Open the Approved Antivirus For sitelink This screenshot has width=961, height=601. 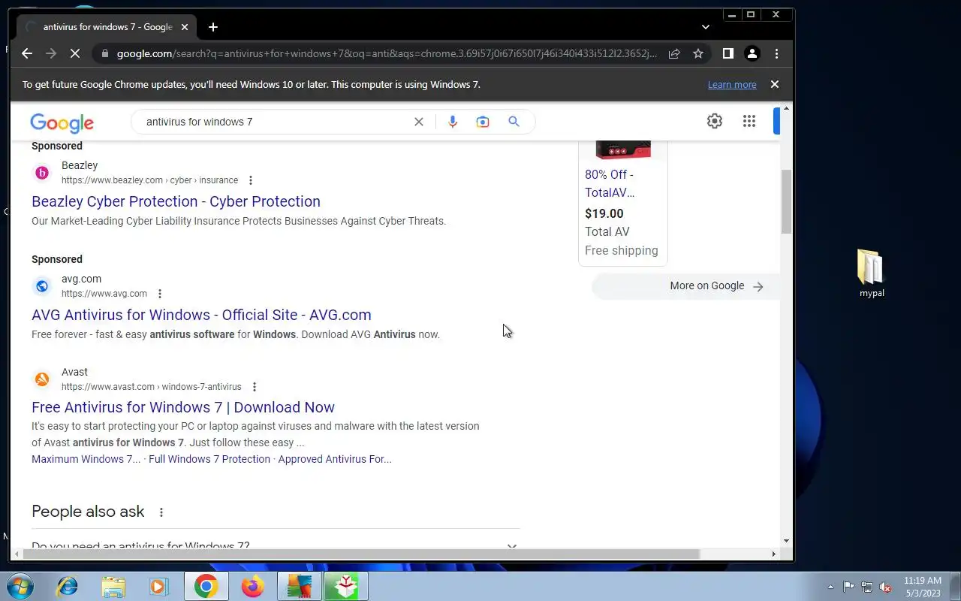(335, 459)
